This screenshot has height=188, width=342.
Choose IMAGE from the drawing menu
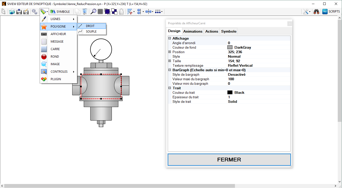[x=58, y=64]
